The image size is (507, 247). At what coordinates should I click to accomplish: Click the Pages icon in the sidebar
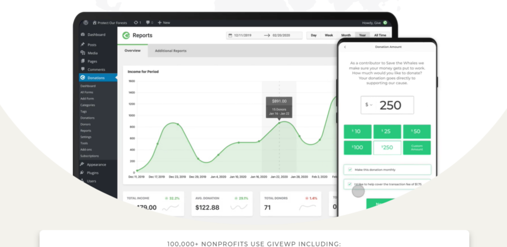point(82,61)
